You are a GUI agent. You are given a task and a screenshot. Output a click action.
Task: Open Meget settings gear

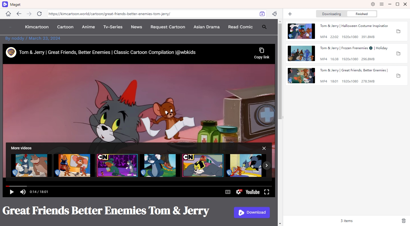pos(373,4)
